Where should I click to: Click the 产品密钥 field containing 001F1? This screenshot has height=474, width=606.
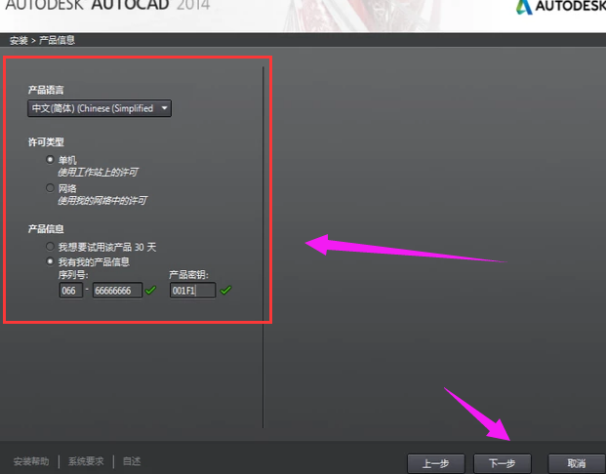(x=192, y=291)
